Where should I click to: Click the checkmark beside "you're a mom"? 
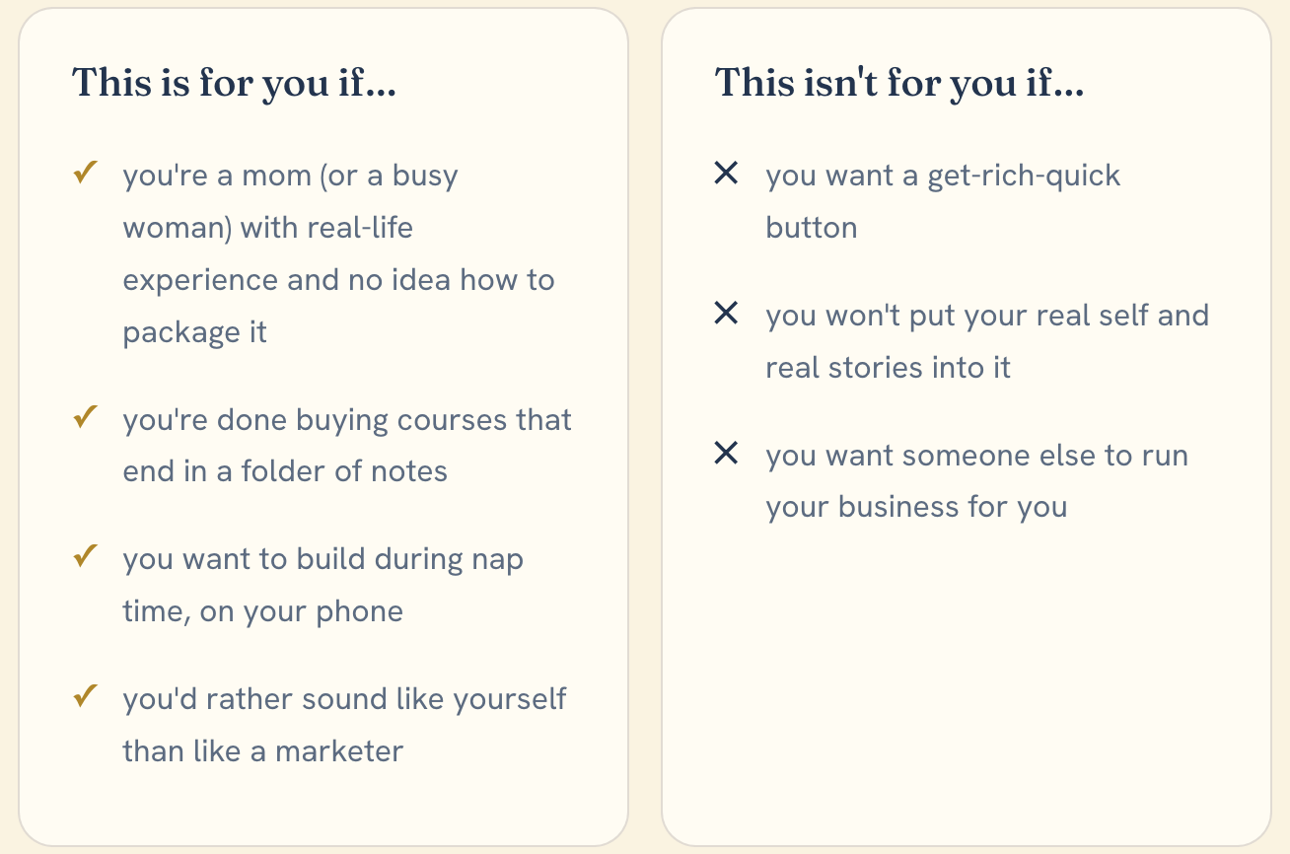(86, 175)
